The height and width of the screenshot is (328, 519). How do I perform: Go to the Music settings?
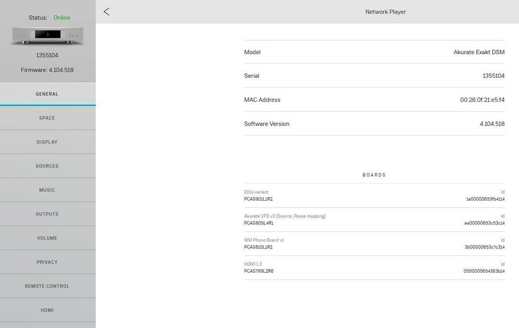click(47, 190)
